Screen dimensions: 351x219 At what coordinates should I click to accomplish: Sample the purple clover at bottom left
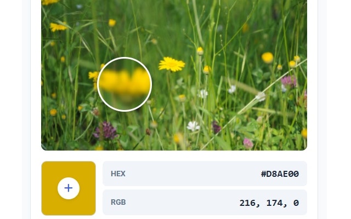(x=105, y=130)
